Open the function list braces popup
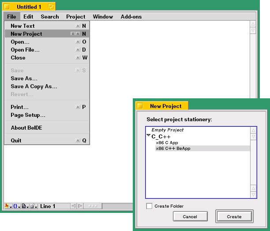Screen dimensions: 270x231 (x=16, y=206)
